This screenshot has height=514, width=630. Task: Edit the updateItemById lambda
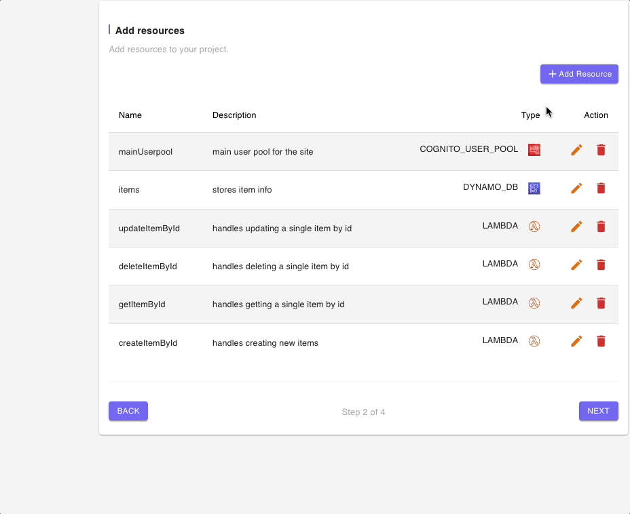[x=576, y=226]
